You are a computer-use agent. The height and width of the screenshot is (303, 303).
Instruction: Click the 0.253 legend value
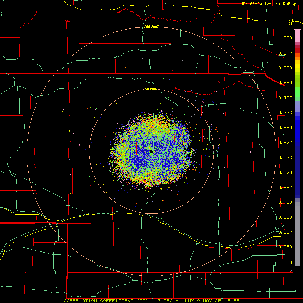(x=285, y=247)
